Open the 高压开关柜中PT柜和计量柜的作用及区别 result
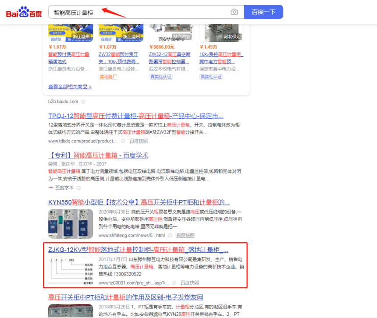Viewport: 377px width, 318px height. (x=126, y=297)
